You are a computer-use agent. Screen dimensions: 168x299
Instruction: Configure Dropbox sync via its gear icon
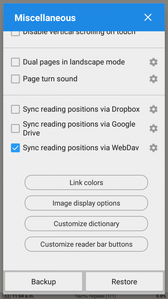(x=153, y=109)
